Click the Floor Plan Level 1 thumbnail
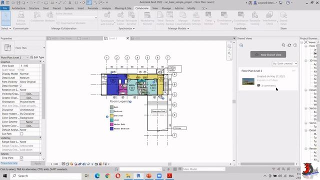This screenshot has width=320, height=180. point(248,81)
